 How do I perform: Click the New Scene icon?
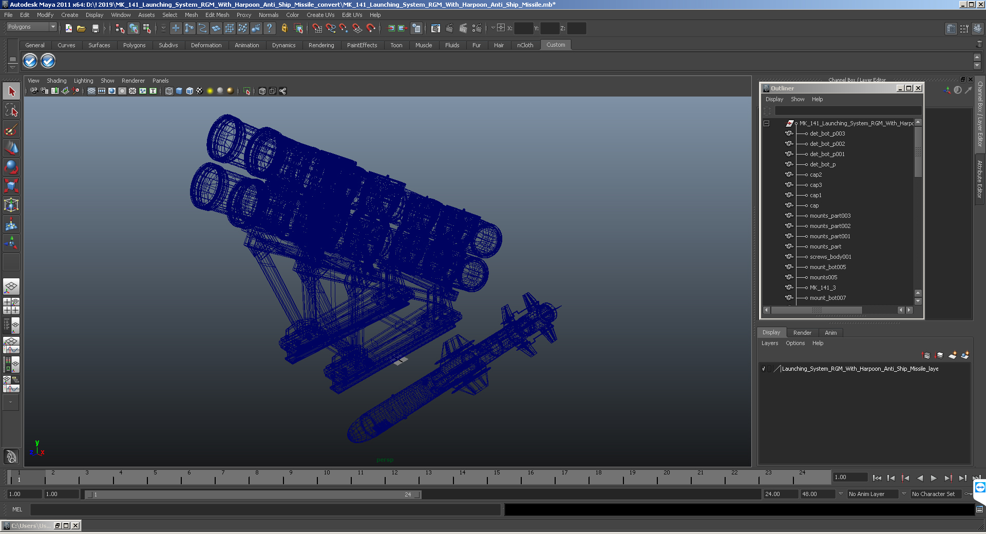(x=68, y=28)
